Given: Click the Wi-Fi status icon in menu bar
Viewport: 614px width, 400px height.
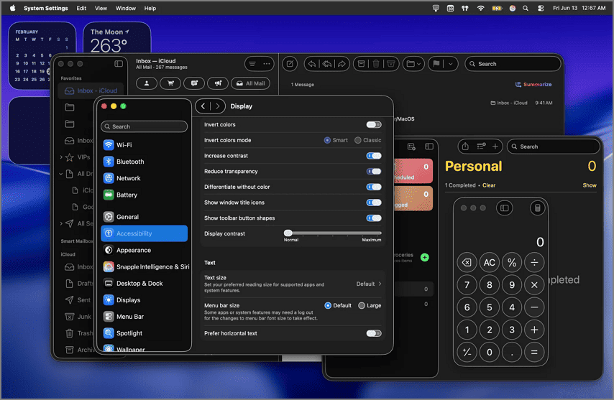Looking at the screenshot, I should click(480, 8).
